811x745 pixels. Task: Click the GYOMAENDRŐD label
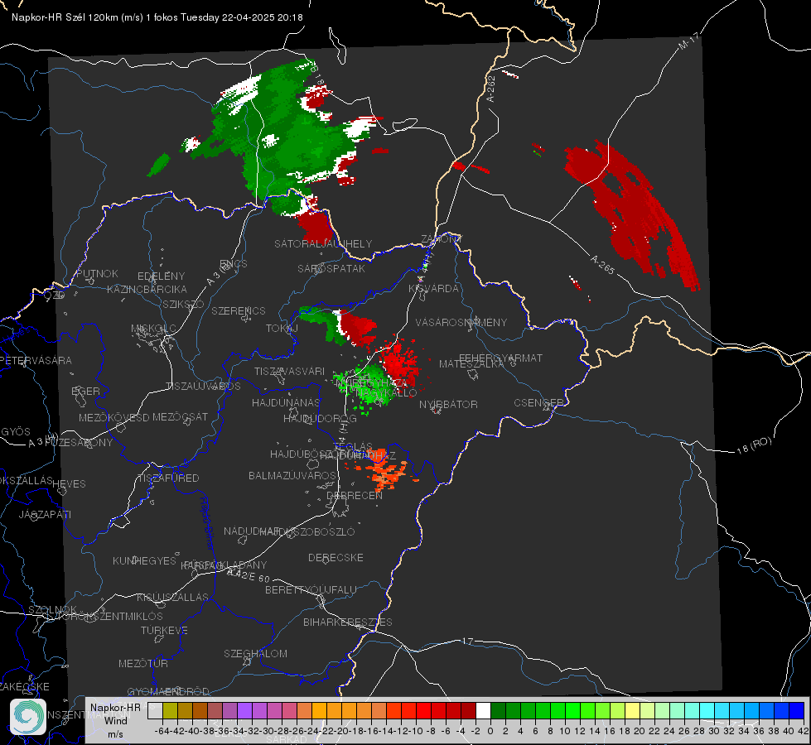point(168,692)
